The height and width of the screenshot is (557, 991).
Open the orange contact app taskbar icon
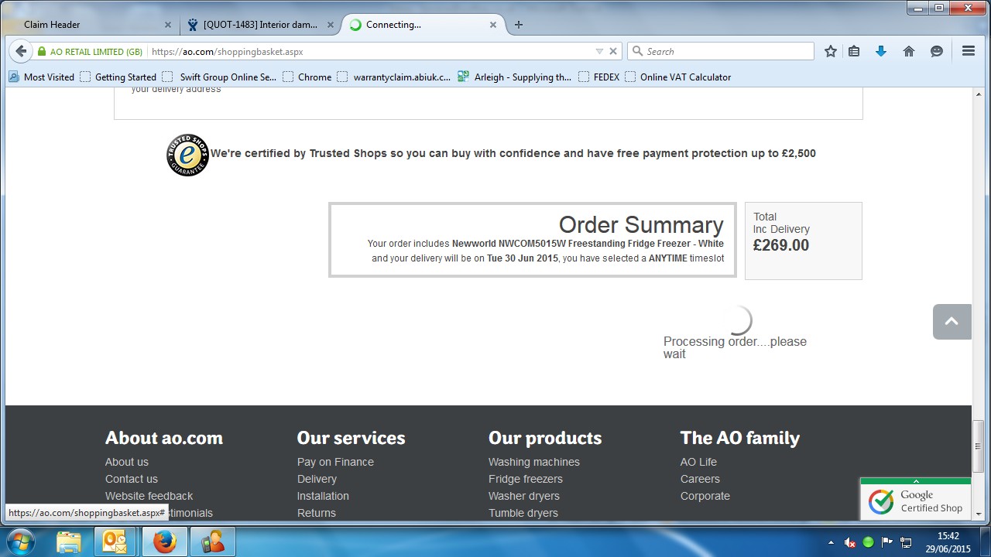[x=212, y=542]
